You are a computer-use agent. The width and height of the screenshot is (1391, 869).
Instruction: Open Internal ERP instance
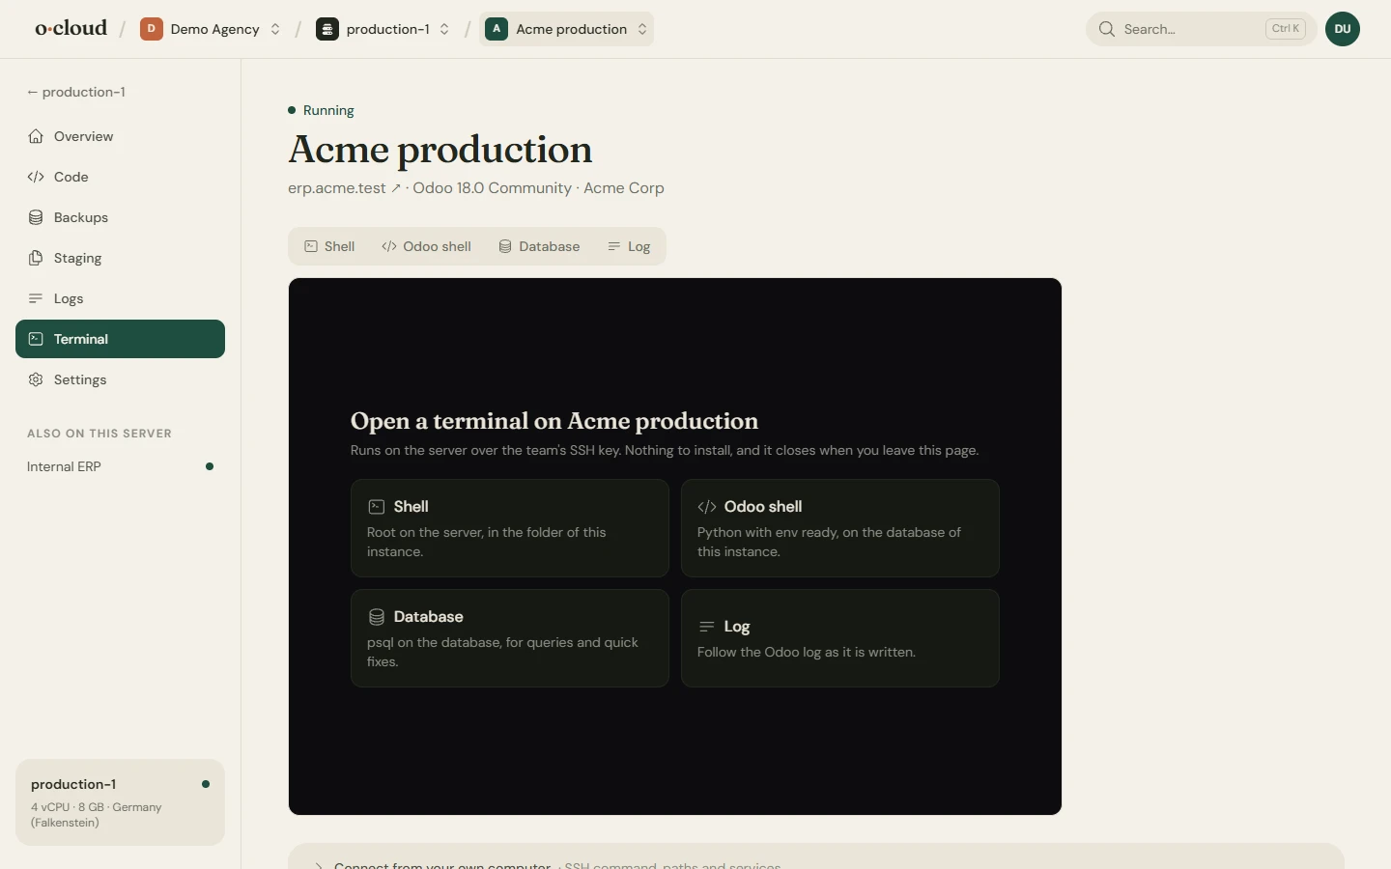pyautogui.click(x=120, y=466)
